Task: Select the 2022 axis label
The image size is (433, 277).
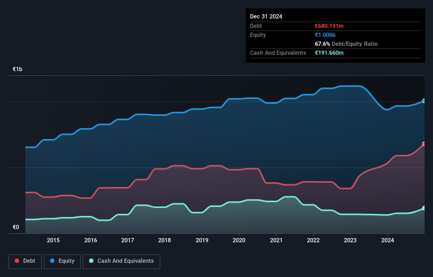Action: (x=313, y=240)
